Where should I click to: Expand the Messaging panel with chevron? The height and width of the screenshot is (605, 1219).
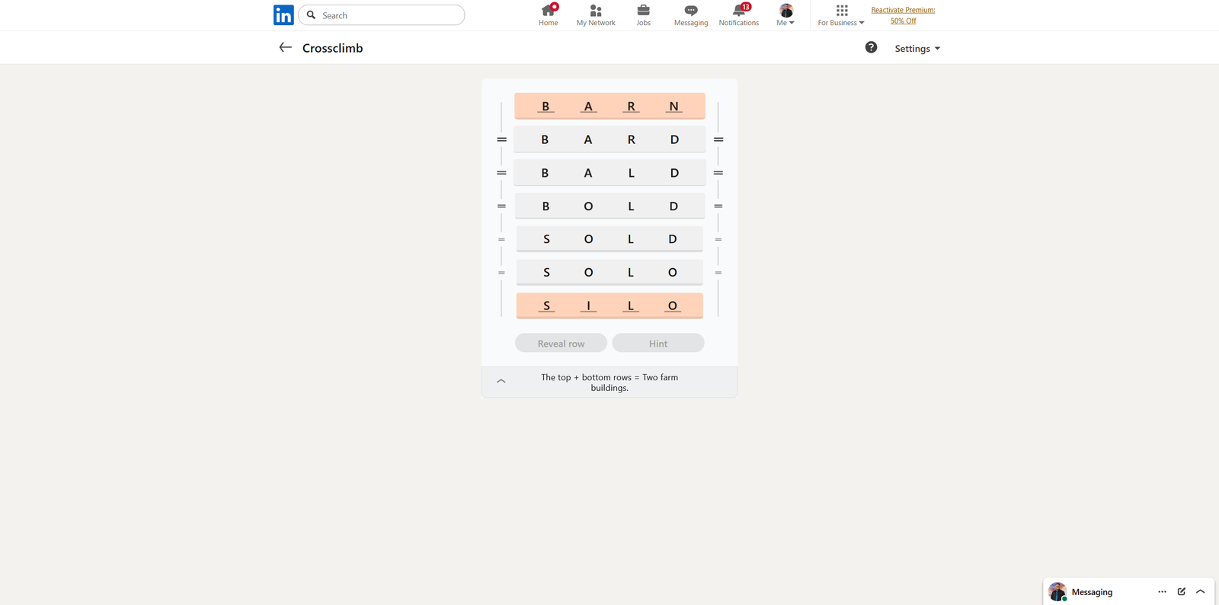[1200, 591]
